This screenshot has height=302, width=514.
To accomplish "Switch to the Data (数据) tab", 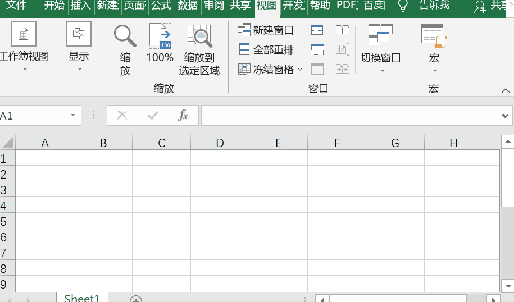I will (x=188, y=5).
